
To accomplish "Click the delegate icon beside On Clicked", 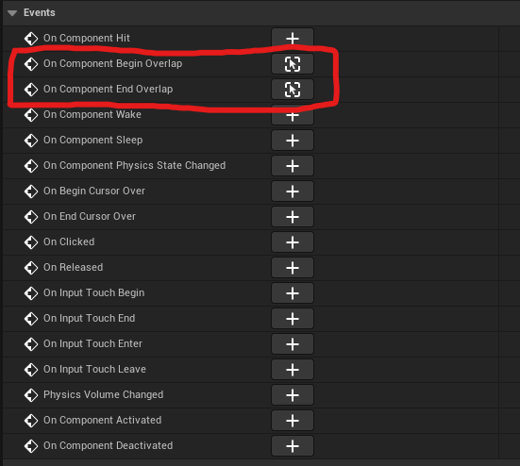I will (x=31, y=242).
